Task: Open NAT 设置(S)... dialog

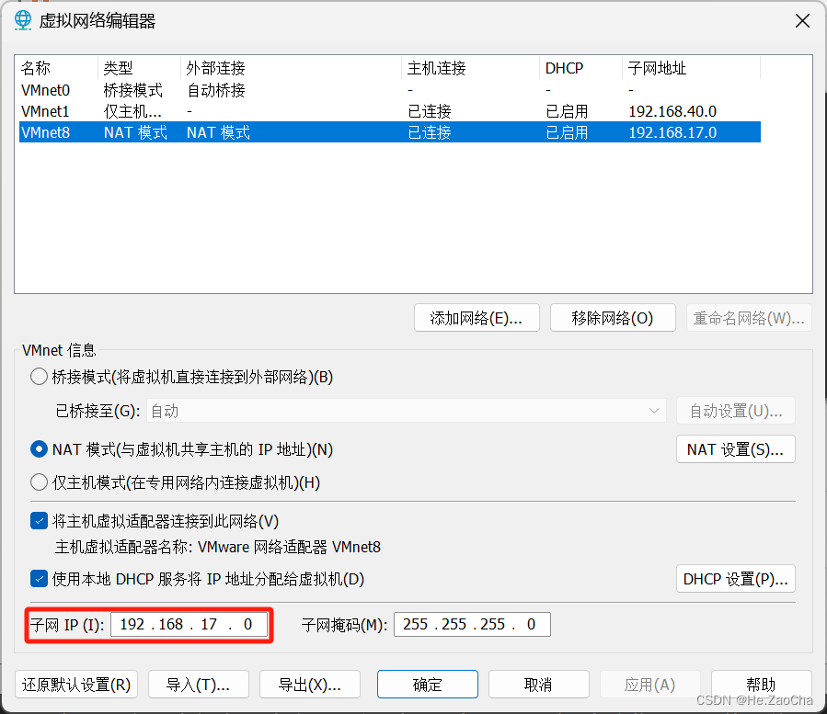Action: click(736, 449)
